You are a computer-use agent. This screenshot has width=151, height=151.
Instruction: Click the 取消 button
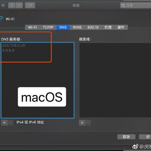tap(126, 137)
